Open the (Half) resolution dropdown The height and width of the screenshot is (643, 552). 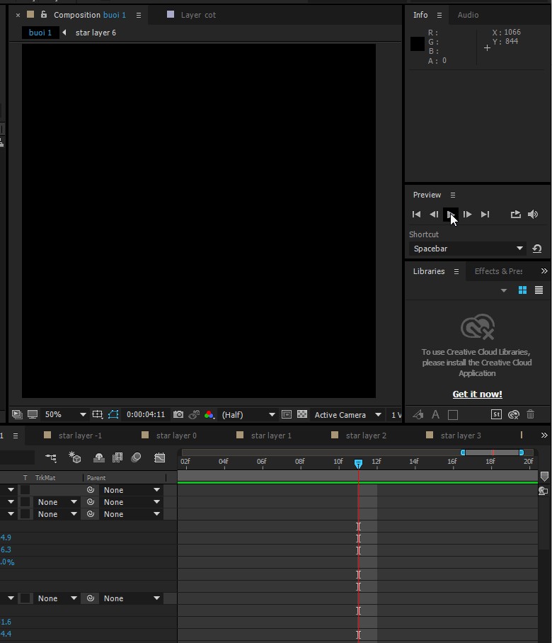[x=248, y=414]
